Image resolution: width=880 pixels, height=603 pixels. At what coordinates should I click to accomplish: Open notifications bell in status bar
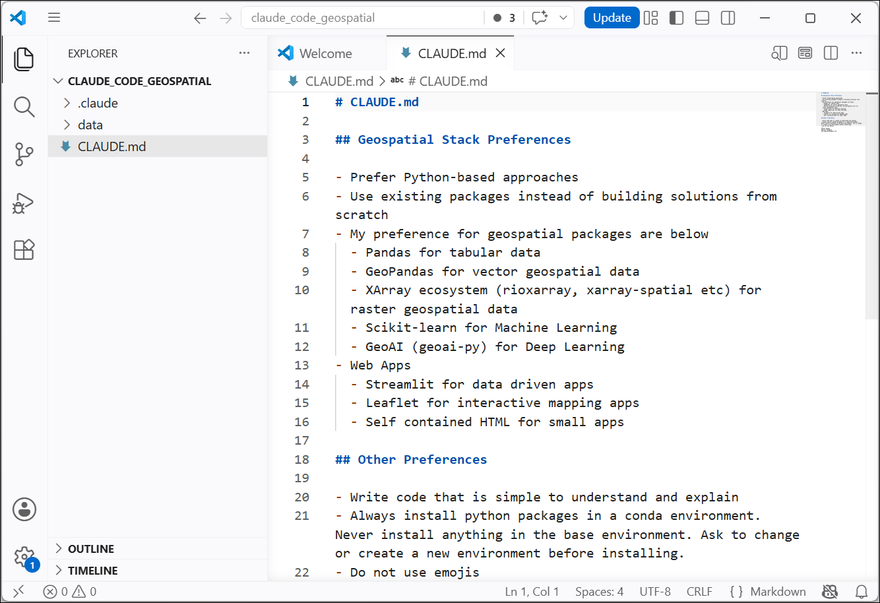tap(862, 592)
